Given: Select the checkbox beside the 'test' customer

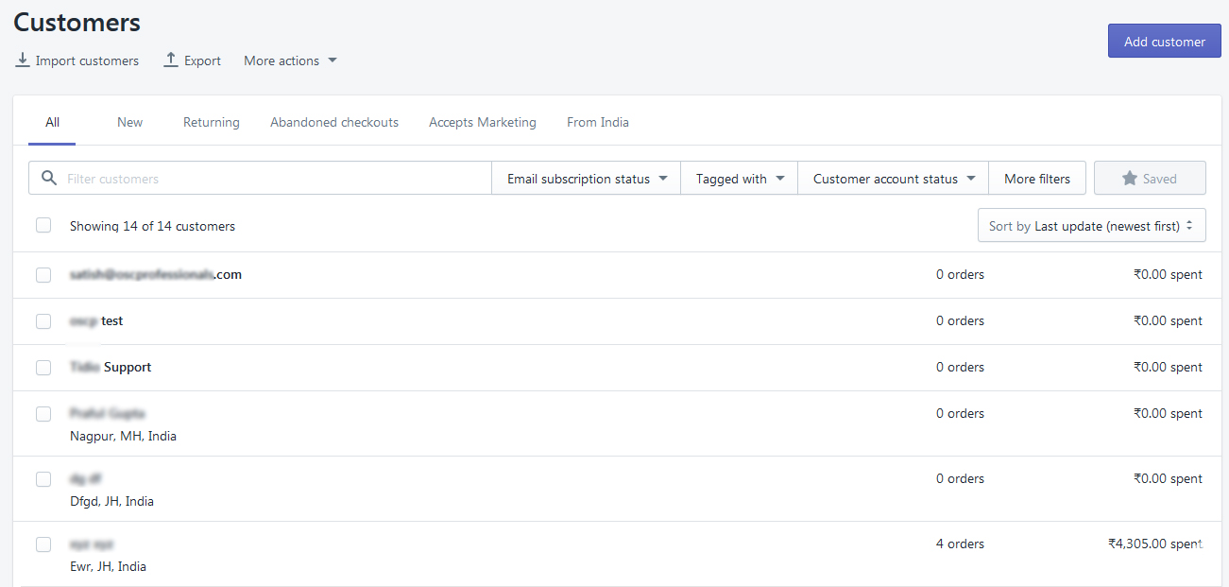Looking at the screenshot, I should [43, 321].
